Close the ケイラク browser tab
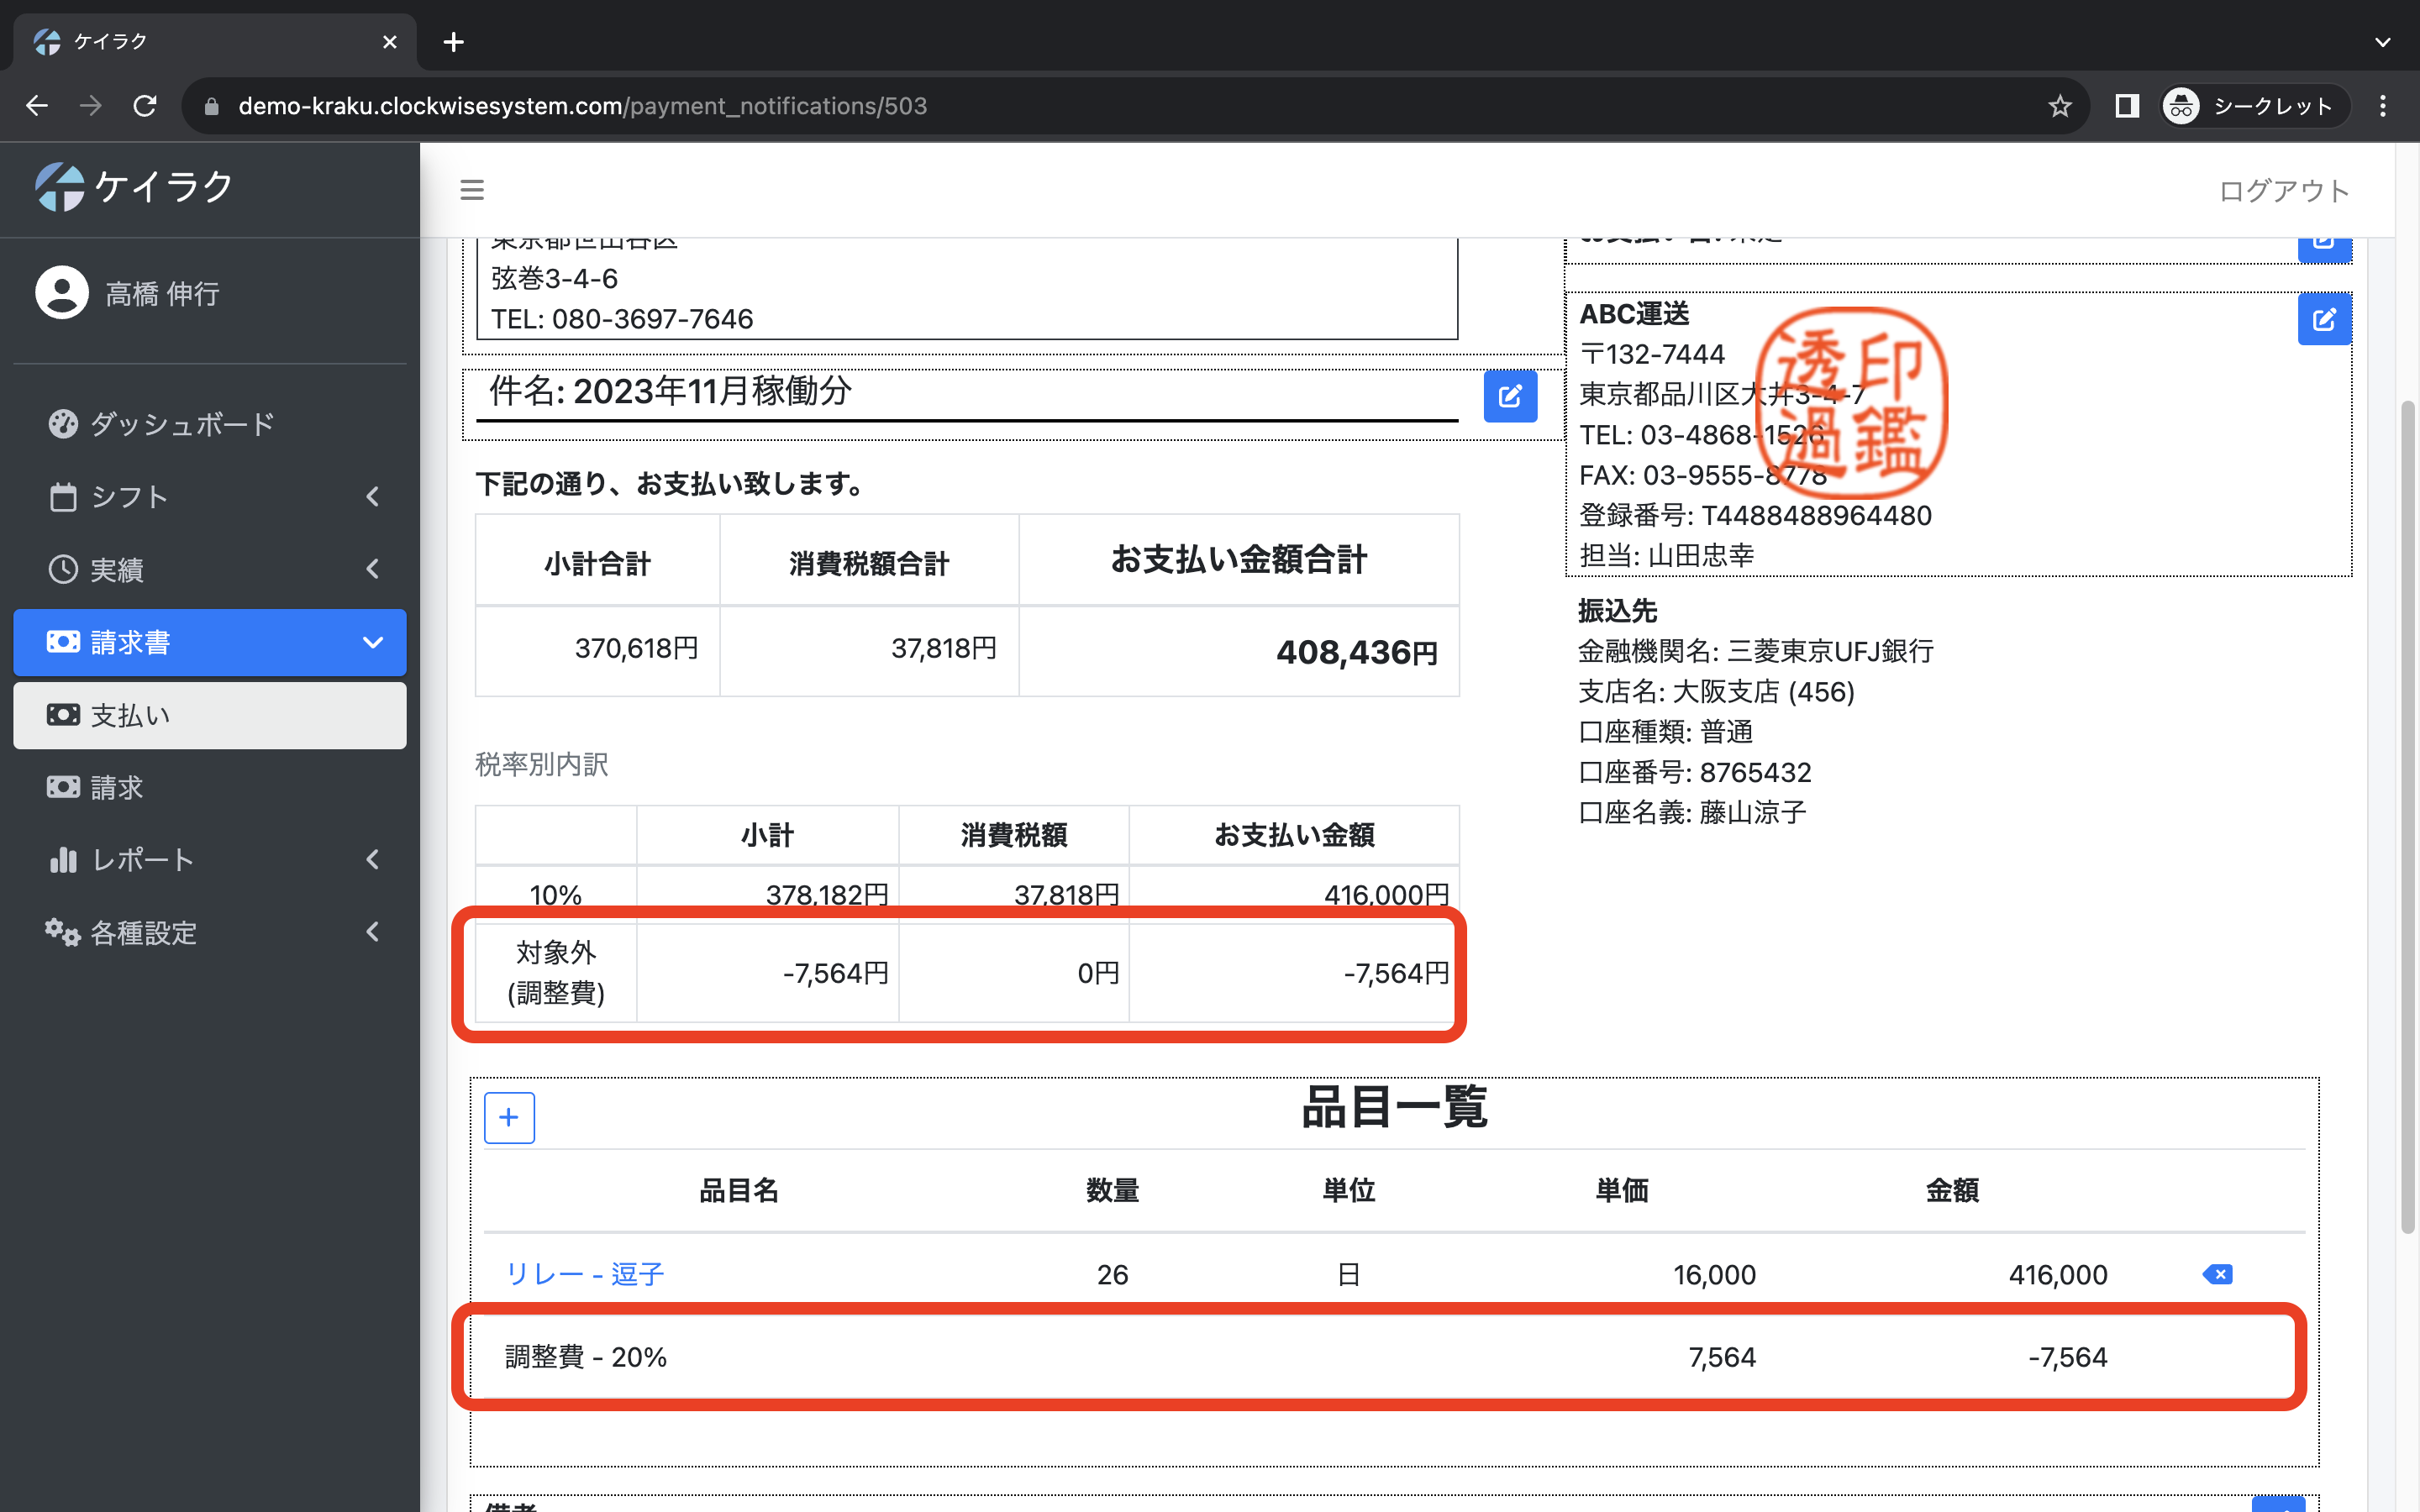 tap(390, 42)
